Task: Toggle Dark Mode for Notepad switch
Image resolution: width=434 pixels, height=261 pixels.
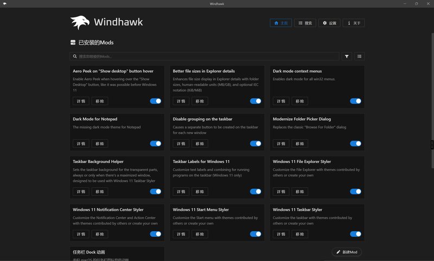Action: pyautogui.click(x=156, y=143)
